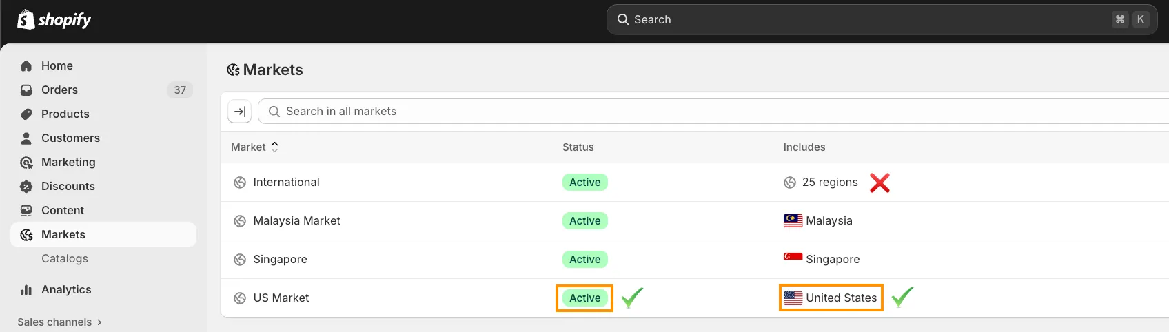1169x332 pixels.
Task: Click the Shopify logo
Action: 54,20
